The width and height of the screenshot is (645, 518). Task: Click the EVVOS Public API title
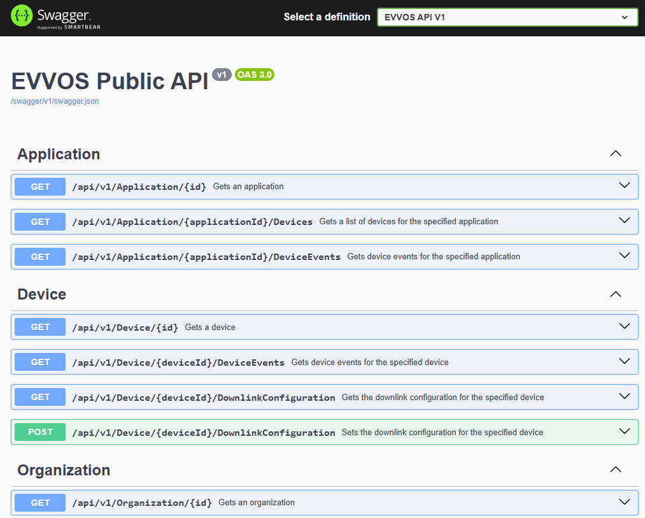[110, 81]
